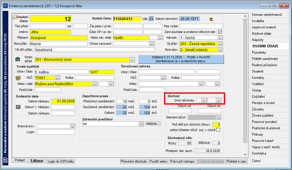The height and width of the screenshot is (170, 292).
Task: Open first Druh důchodu dropdown
Action: pyautogui.click(x=204, y=101)
